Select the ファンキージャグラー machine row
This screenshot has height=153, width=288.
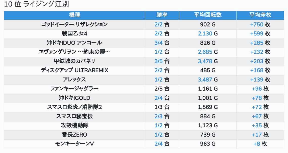tap(75, 89)
